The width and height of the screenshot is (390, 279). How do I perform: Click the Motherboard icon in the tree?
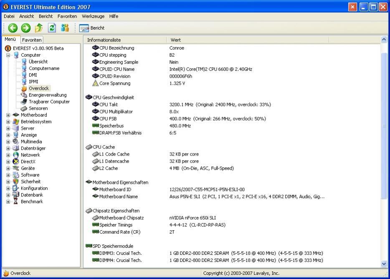click(16, 115)
